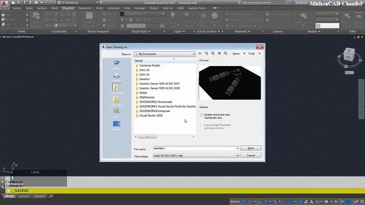Screen dimensions: 365x205
Task: Select the Inventor Server SDK ACAD 2017 folder
Action: pyautogui.click(x=157, y=84)
